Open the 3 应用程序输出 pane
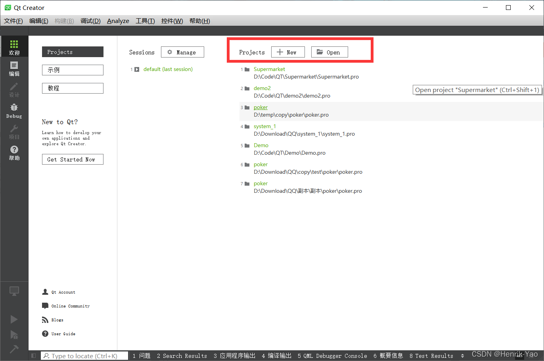Screen dimensions: 544x361 click(x=234, y=356)
